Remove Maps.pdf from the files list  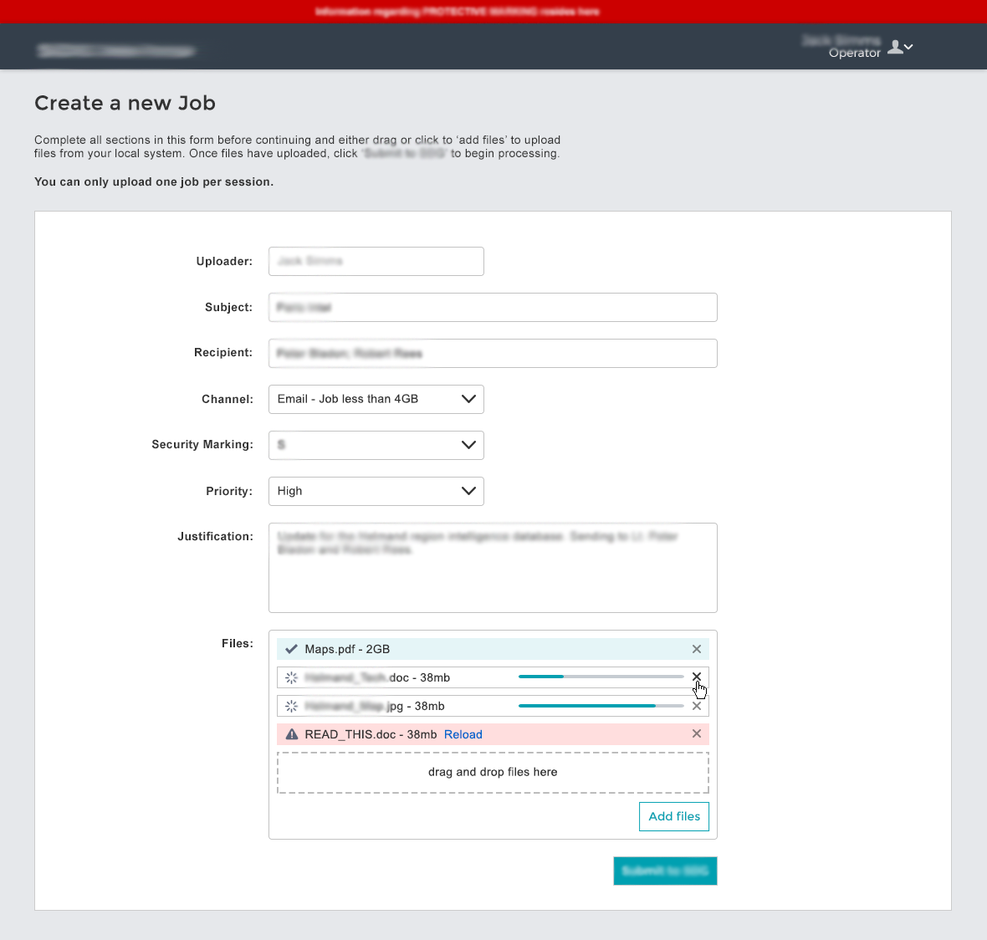pyautogui.click(x=696, y=649)
